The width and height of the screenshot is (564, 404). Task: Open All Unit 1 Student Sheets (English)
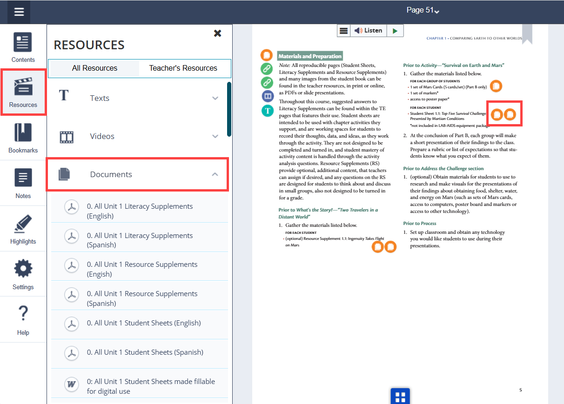coord(143,323)
